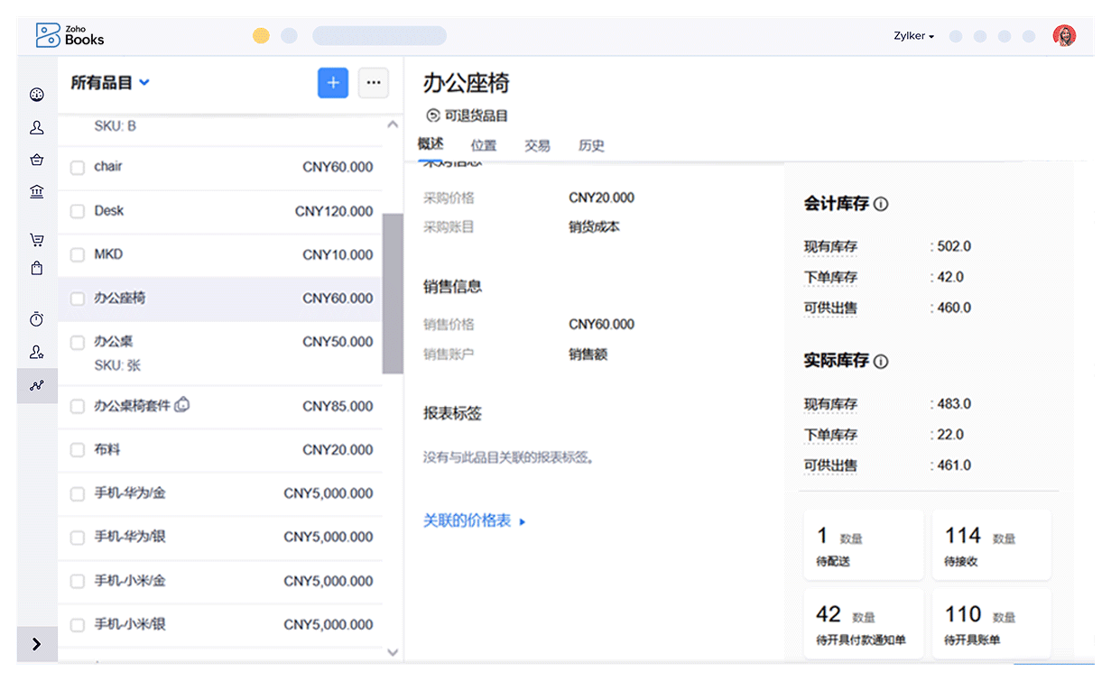Select the Desk item checkbox
Screen dimensions: 1111x681
coord(78,211)
